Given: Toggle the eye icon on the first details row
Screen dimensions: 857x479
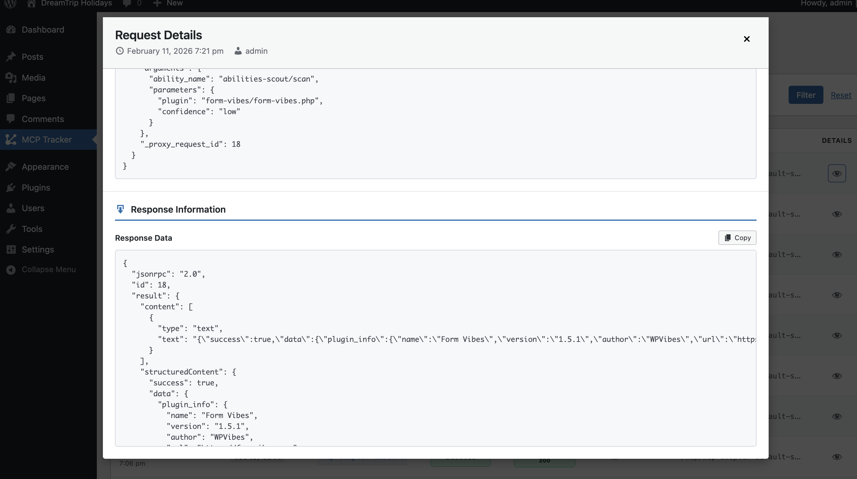Looking at the screenshot, I should (x=837, y=173).
